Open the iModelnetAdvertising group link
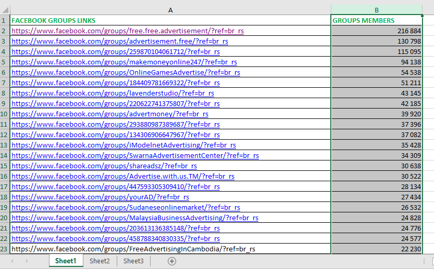 point(123,145)
